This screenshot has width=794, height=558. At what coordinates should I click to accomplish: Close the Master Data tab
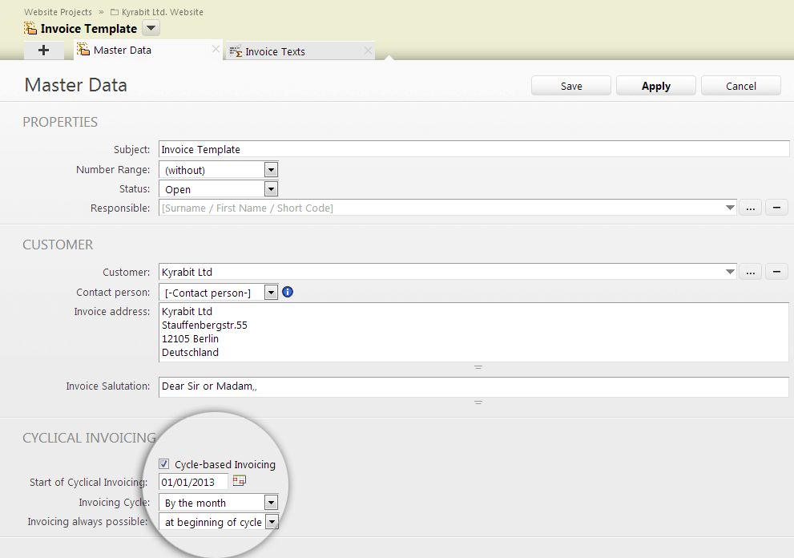216,50
